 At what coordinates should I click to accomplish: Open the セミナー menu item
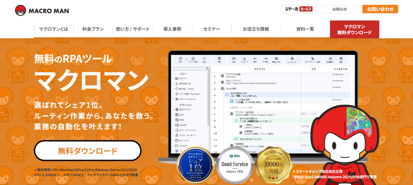(211, 29)
